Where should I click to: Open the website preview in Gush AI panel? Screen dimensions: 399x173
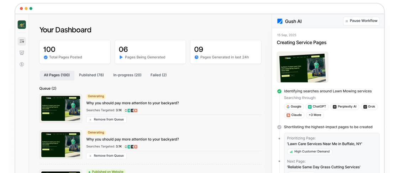302,67
